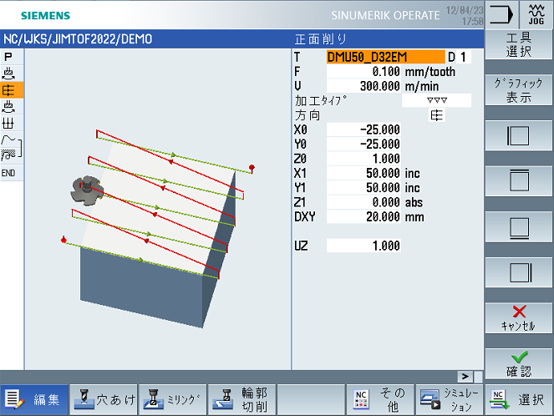The width and height of the screenshot is (554, 416).
Task: Click the DXY value input field
Action: pyautogui.click(x=363, y=217)
